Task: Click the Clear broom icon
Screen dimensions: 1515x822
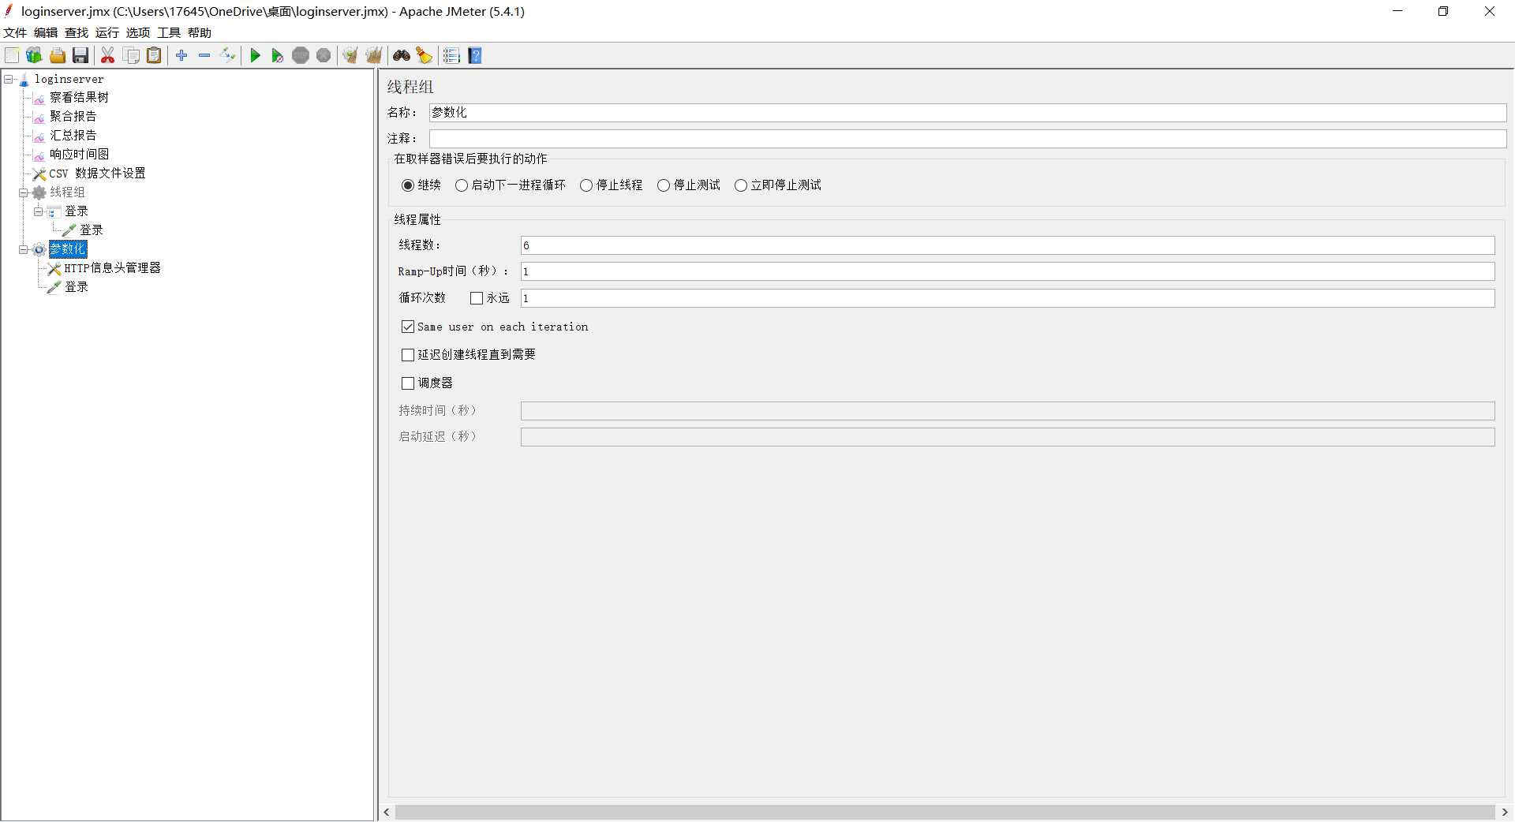Action: coord(350,55)
